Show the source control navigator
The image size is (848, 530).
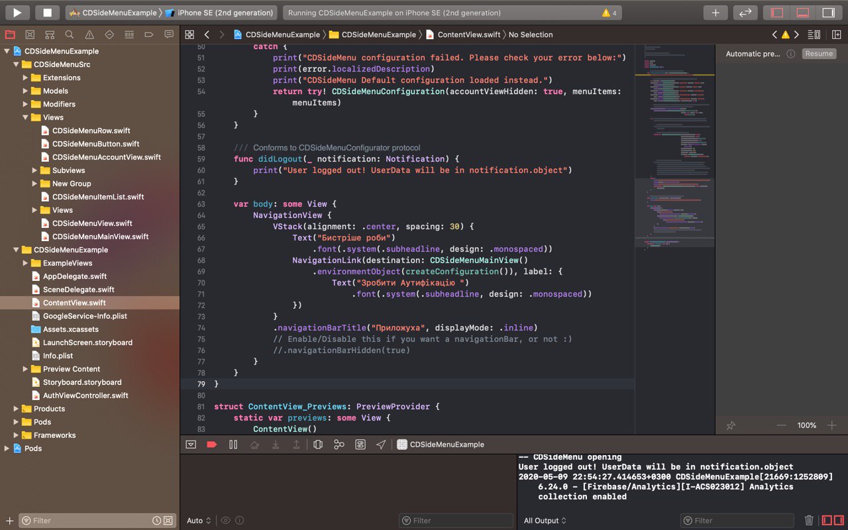[x=30, y=34]
